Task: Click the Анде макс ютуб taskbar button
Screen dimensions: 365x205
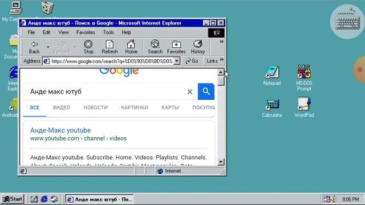Action: click(x=99, y=199)
